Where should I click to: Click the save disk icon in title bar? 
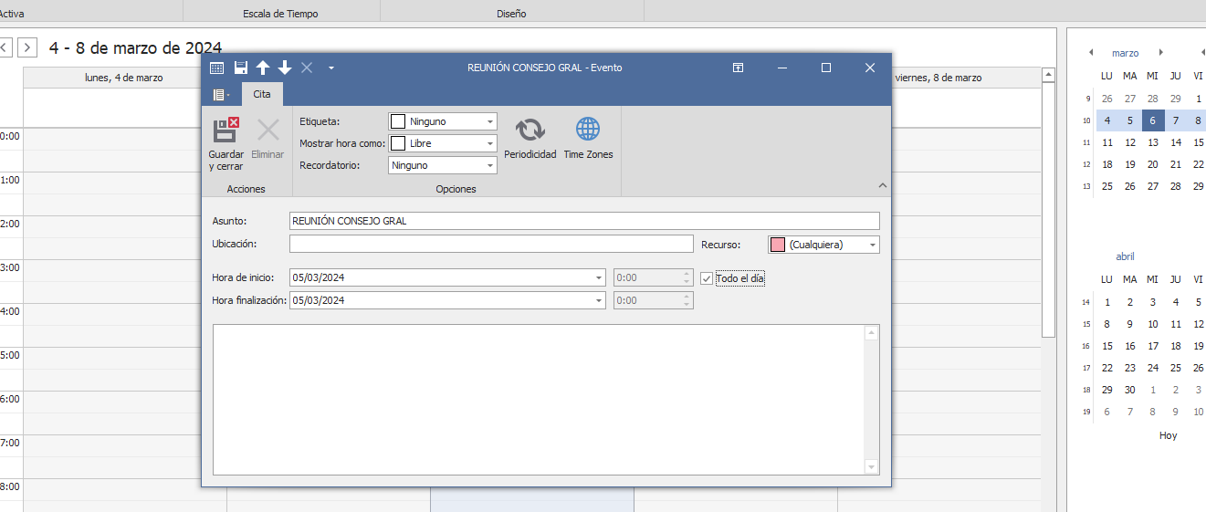(x=241, y=68)
